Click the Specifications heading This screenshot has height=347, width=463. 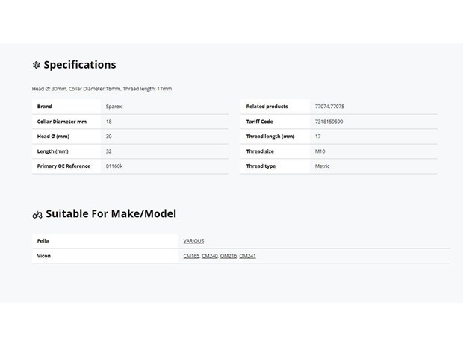pos(80,65)
